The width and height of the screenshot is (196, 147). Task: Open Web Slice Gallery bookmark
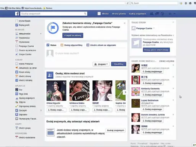coord(13,8)
